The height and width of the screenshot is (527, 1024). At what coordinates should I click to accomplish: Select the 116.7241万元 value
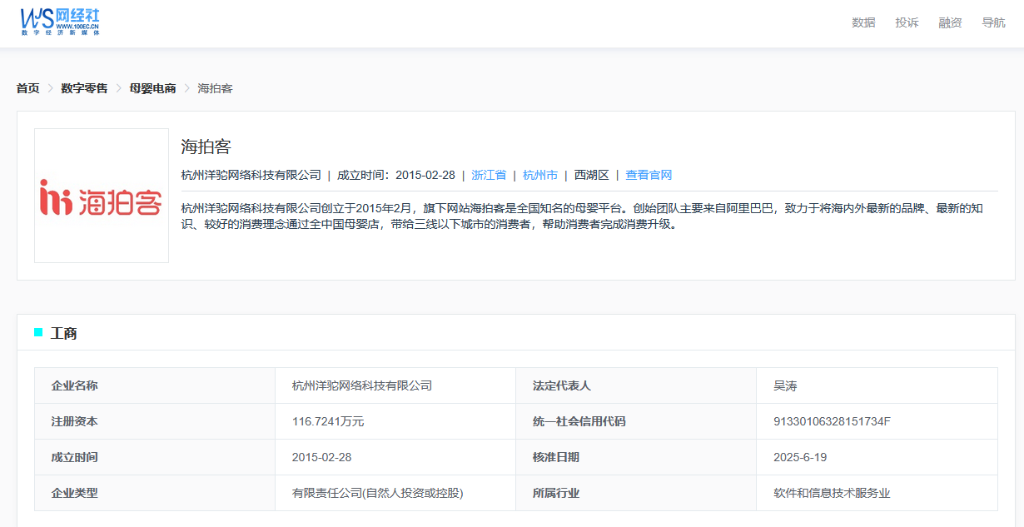[x=328, y=421]
